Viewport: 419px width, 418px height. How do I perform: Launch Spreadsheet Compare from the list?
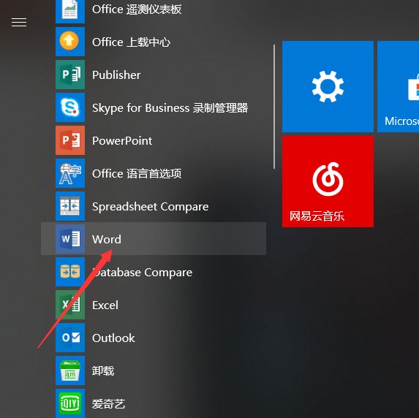(x=150, y=207)
